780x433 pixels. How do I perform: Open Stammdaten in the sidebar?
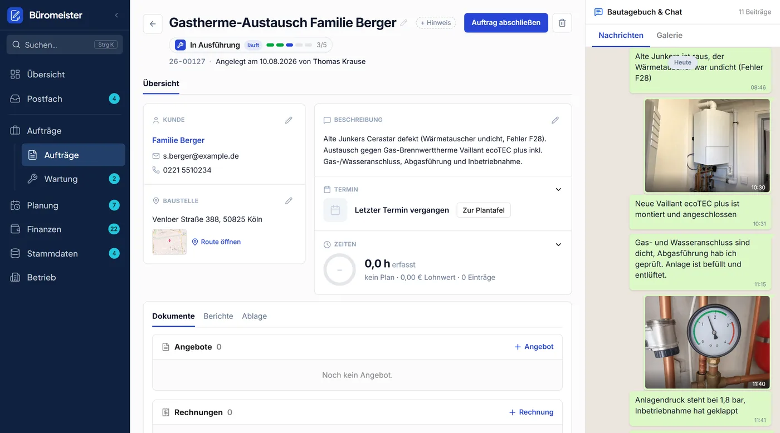click(x=65, y=253)
